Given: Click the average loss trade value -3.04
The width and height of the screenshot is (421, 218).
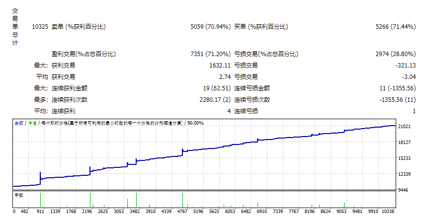Looking at the screenshot, I should click(409, 77).
